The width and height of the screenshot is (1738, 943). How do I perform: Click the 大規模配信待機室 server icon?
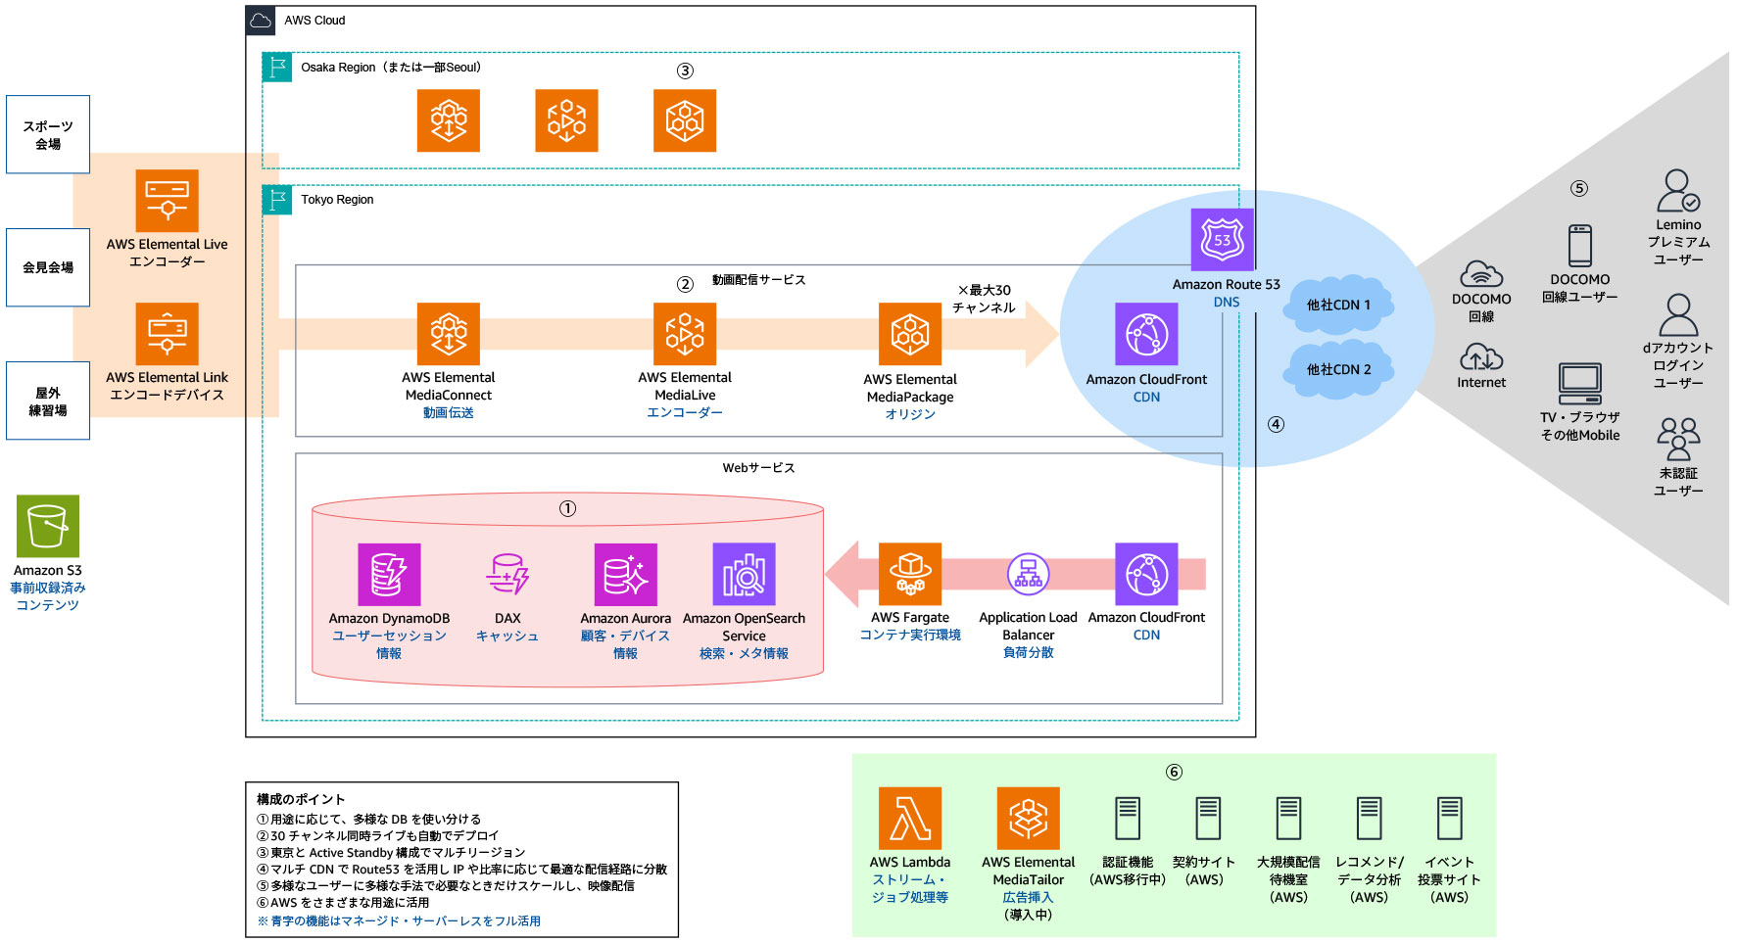tap(1288, 818)
